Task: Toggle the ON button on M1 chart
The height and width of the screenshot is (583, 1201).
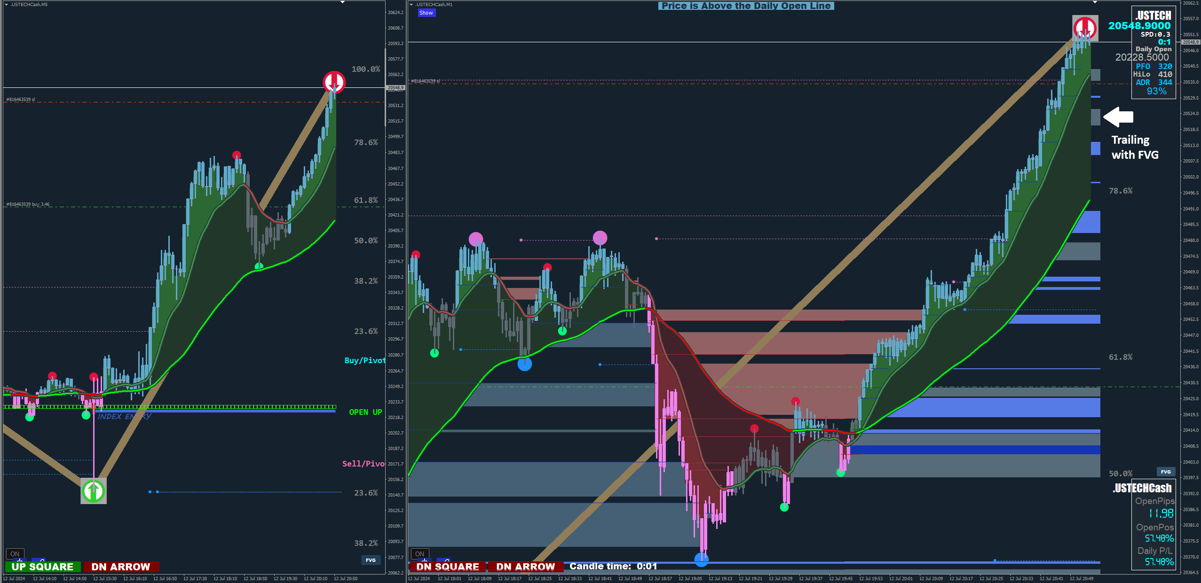Action: pyautogui.click(x=419, y=554)
